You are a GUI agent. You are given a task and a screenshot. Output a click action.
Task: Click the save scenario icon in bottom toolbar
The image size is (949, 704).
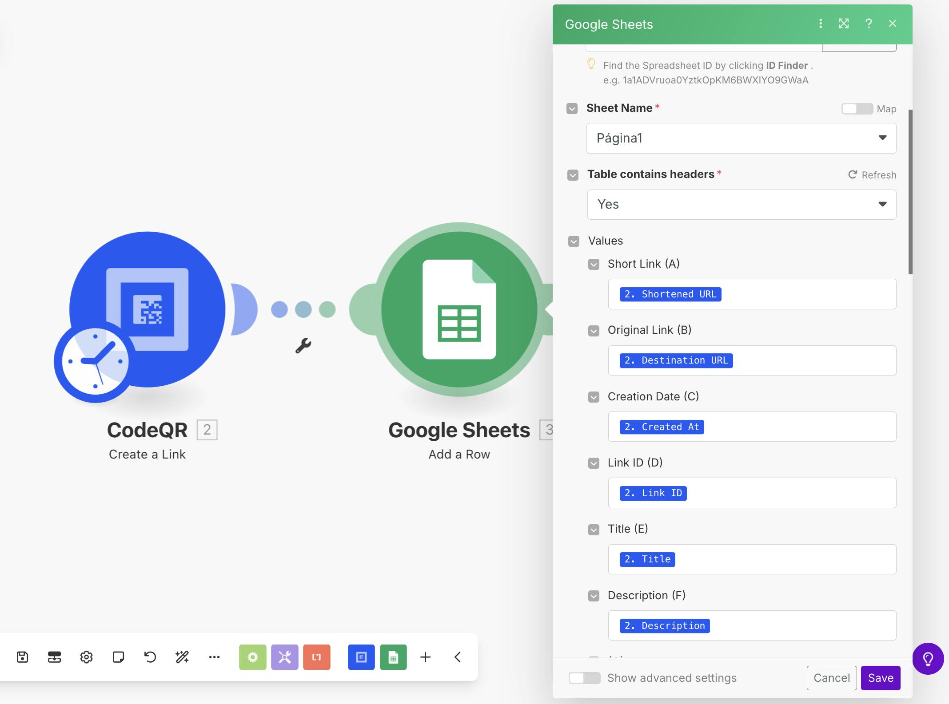coord(23,657)
